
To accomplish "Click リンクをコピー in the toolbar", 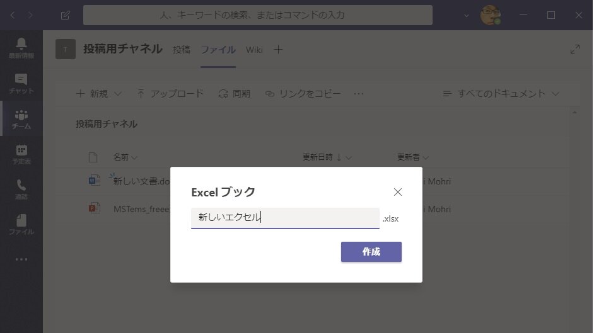I will pos(303,94).
